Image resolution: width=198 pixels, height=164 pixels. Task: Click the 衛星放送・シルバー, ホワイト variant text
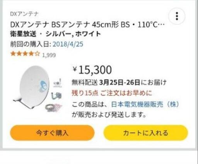pos(56,34)
